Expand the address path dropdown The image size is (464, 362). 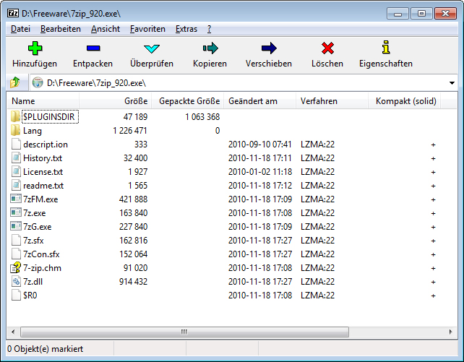[x=452, y=83]
